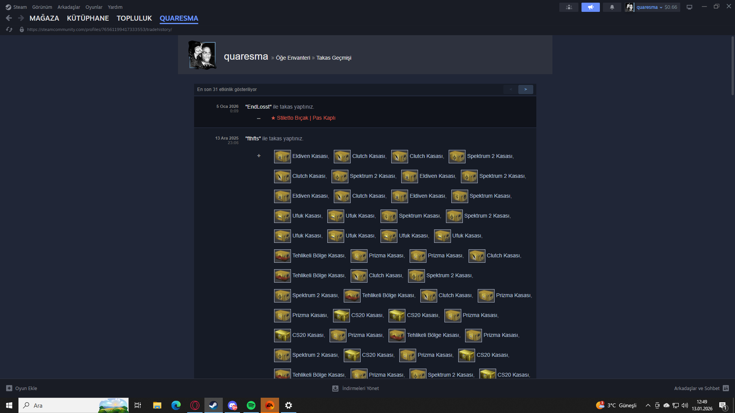Image resolution: width=735 pixels, height=413 pixels.
Task: Open the Stiletto Bıçak | Pas Kaplı item
Action: (x=303, y=118)
